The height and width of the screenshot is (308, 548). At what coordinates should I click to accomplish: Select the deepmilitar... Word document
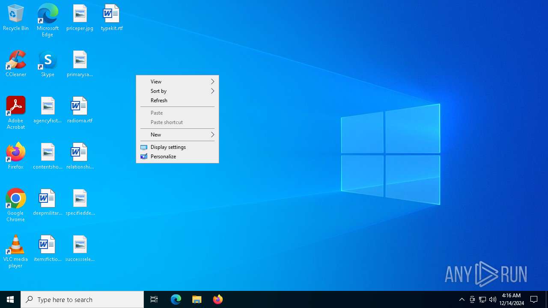[x=48, y=202]
